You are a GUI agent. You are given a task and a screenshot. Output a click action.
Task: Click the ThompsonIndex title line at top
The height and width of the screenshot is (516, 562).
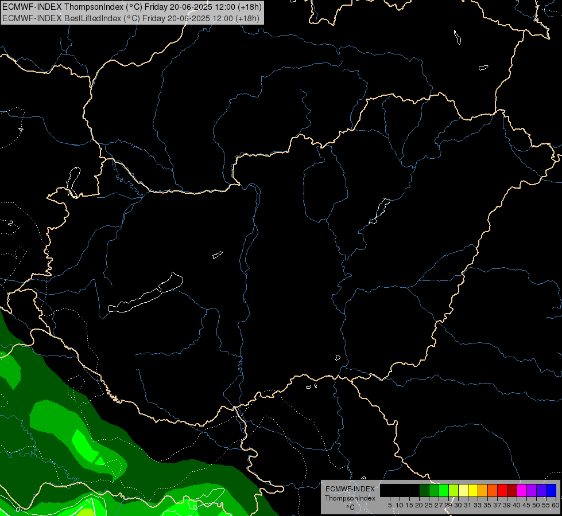click(132, 7)
